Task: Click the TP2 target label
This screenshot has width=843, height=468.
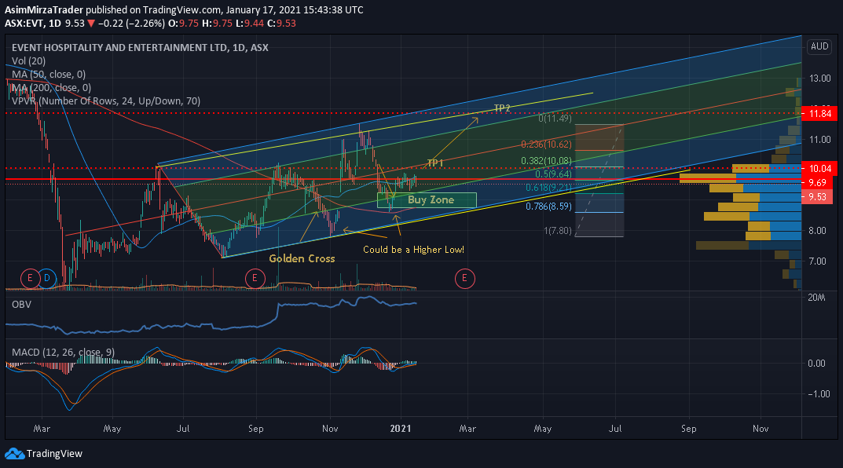Action: pos(501,108)
